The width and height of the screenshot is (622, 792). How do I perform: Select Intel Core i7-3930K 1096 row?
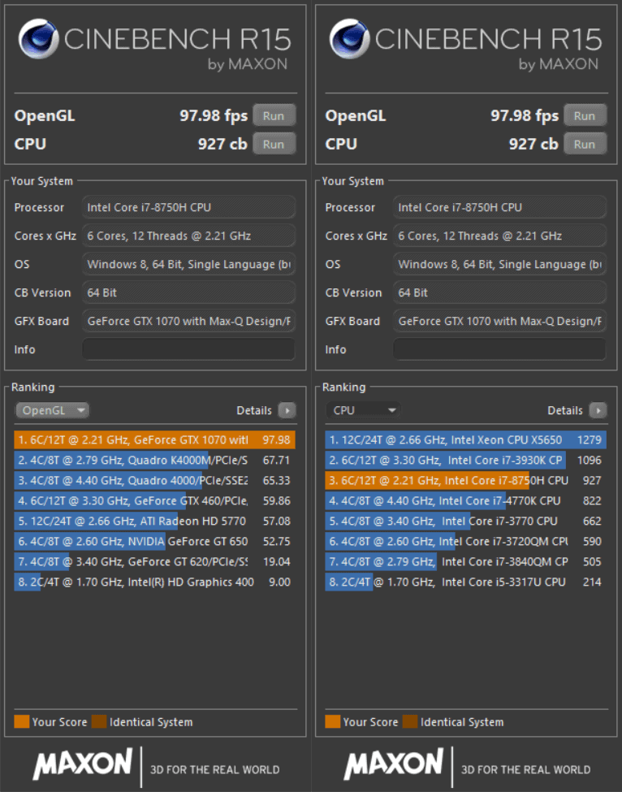pos(465,460)
